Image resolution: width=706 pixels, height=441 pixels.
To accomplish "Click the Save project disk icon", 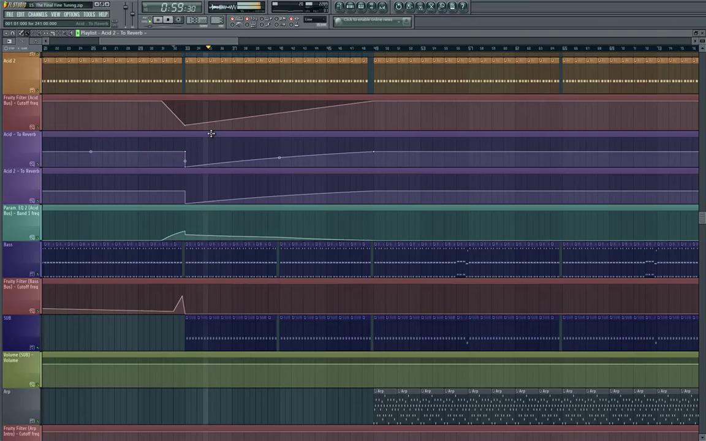I will point(420,6).
